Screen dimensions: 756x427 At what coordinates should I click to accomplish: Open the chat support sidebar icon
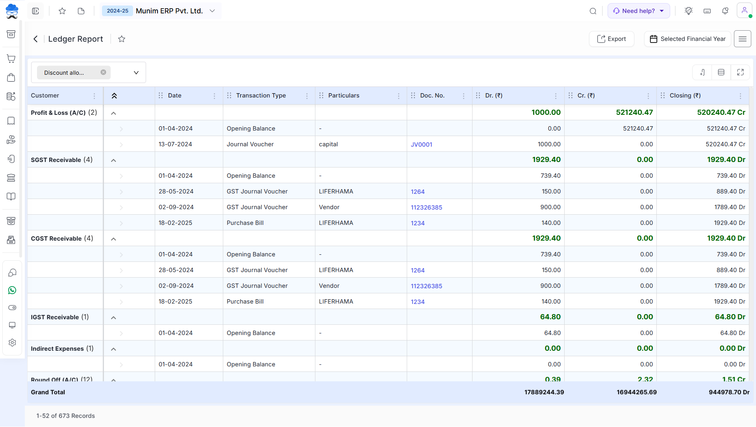pyautogui.click(x=12, y=272)
